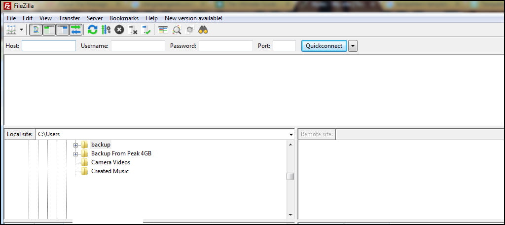Focus the Port input field
505x225 pixels.
[285, 46]
